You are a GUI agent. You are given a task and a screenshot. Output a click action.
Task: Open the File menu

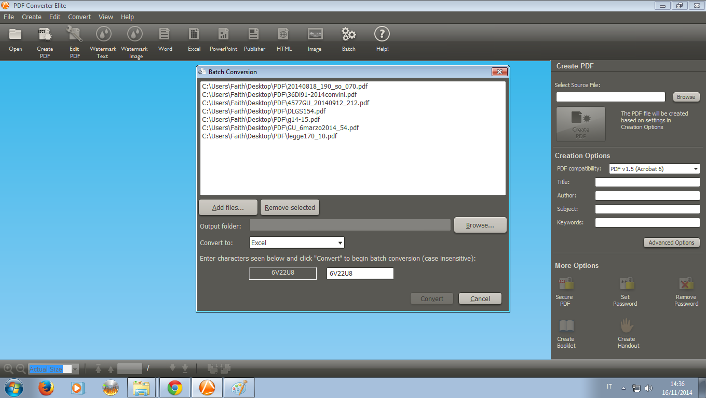click(9, 17)
